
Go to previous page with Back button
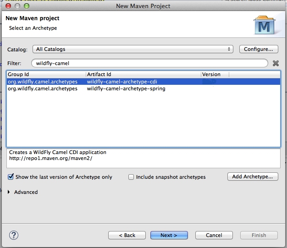click(x=127, y=235)
